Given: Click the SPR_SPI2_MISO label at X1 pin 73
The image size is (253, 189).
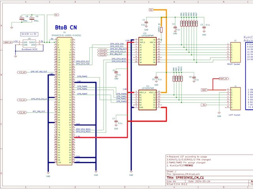Looking at the screenshot, I should [x=83, y=129].
